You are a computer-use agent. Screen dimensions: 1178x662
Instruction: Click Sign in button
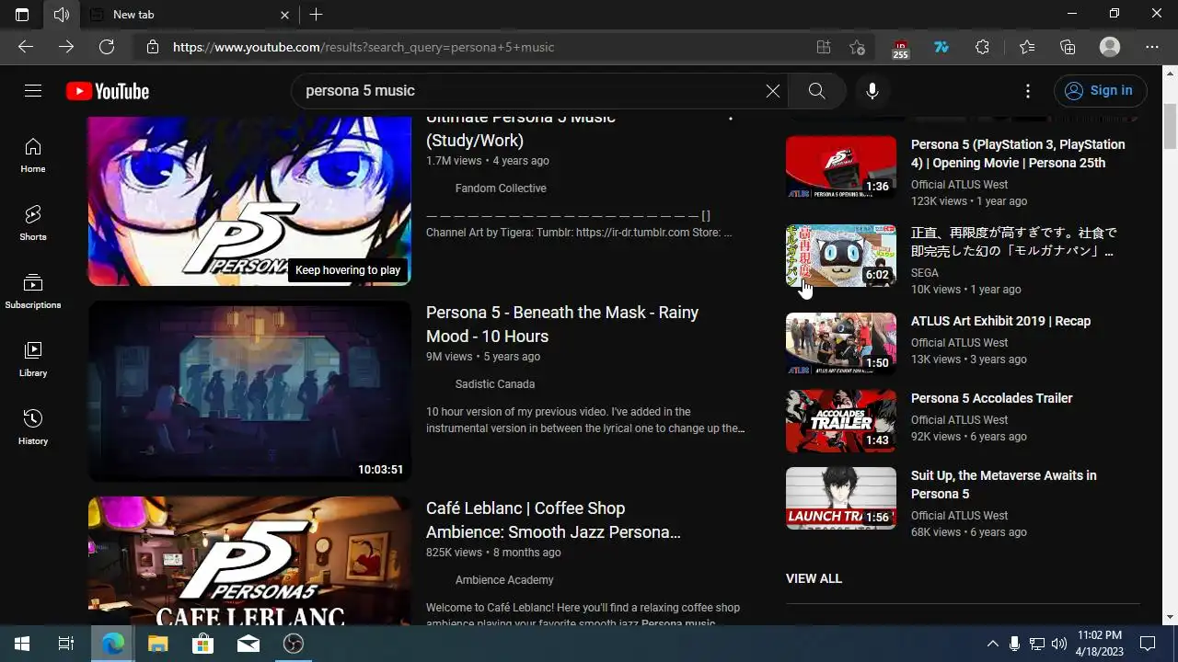[x=1100, y=90]
